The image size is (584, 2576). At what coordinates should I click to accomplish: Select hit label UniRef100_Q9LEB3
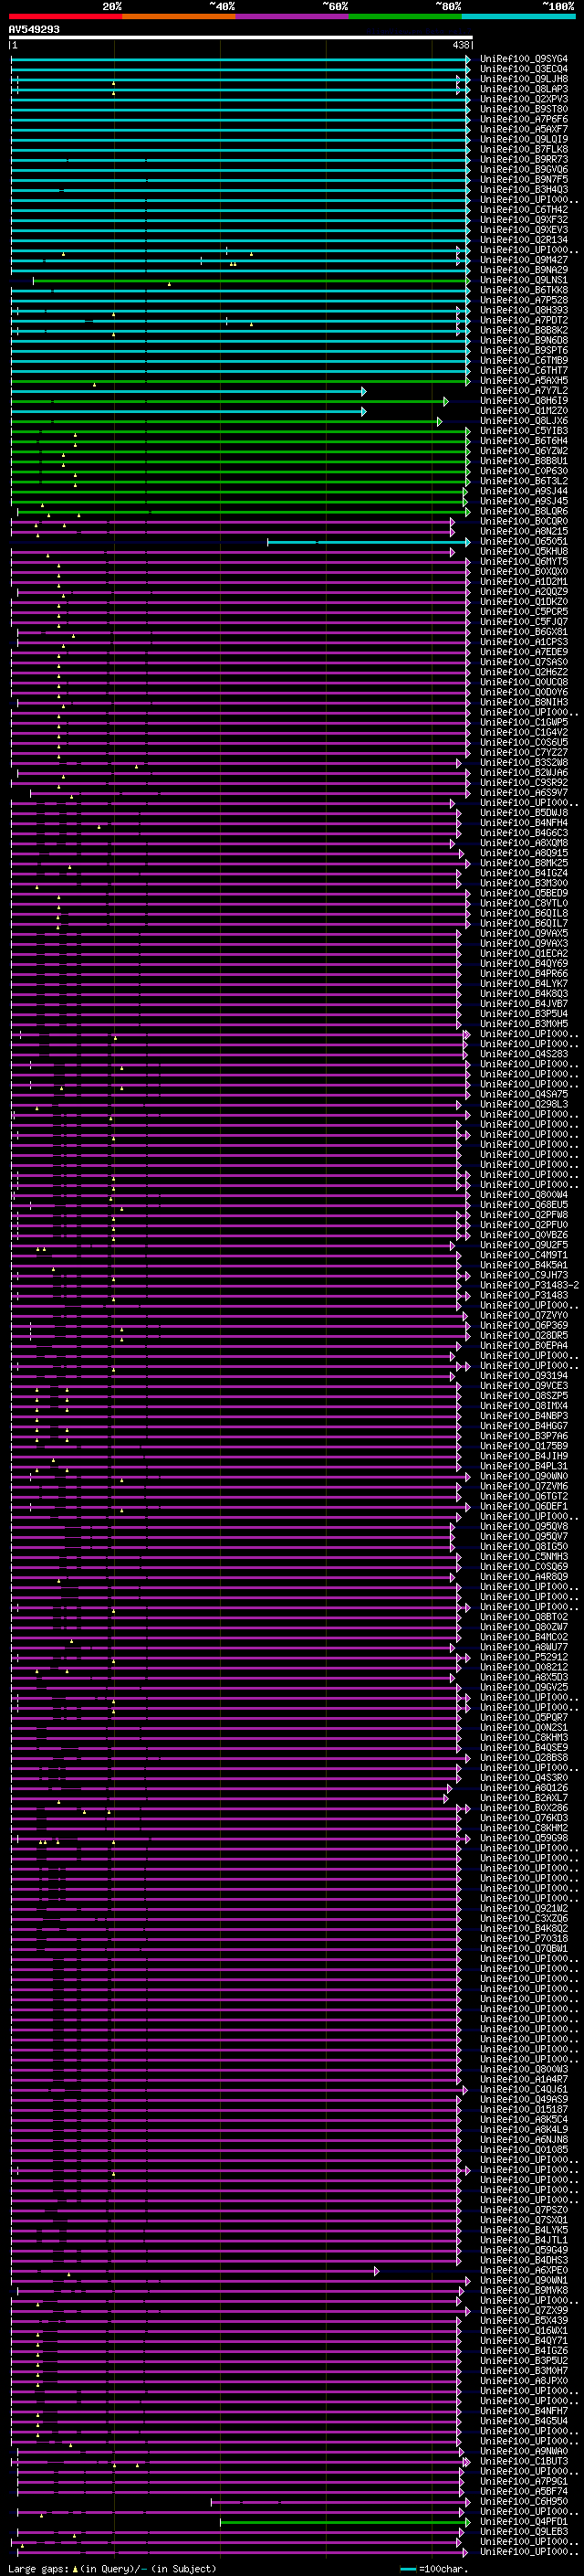[523, 2531]
